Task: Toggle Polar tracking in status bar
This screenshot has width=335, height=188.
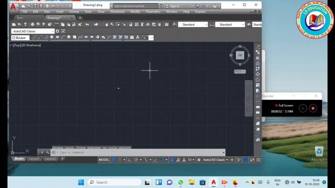Action: tap(136, 160)
